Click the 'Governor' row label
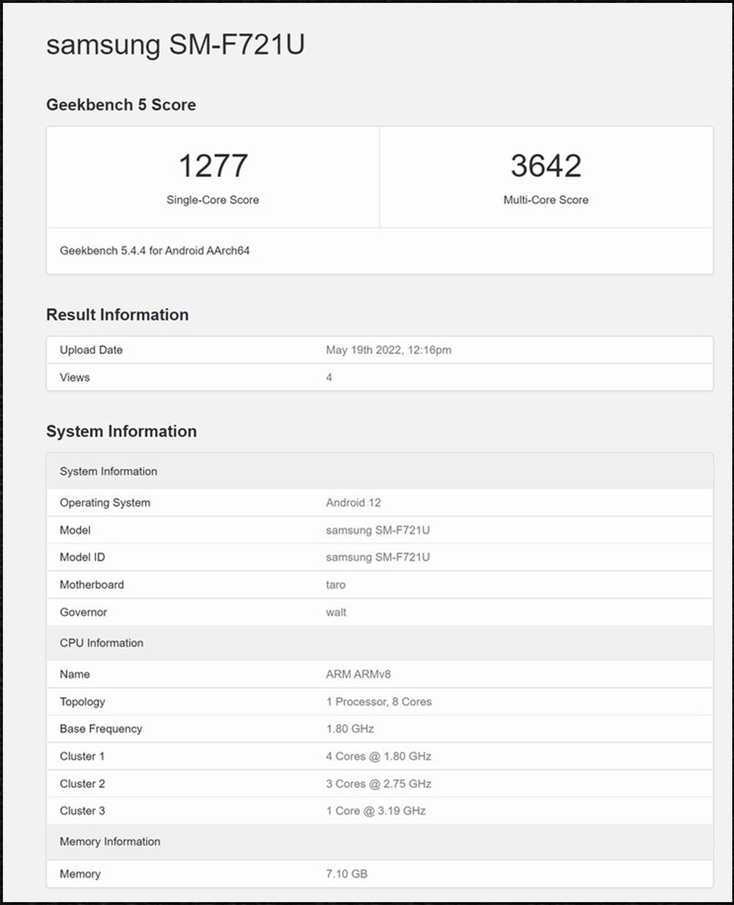This screenshot has height=905, width=734. (x=83, y=612)
